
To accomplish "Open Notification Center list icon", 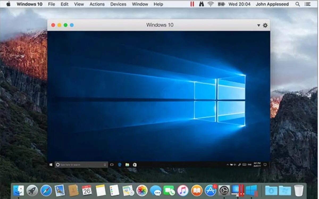I will coord(308,4).
